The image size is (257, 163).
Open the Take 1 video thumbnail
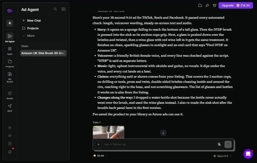[109, 132]
